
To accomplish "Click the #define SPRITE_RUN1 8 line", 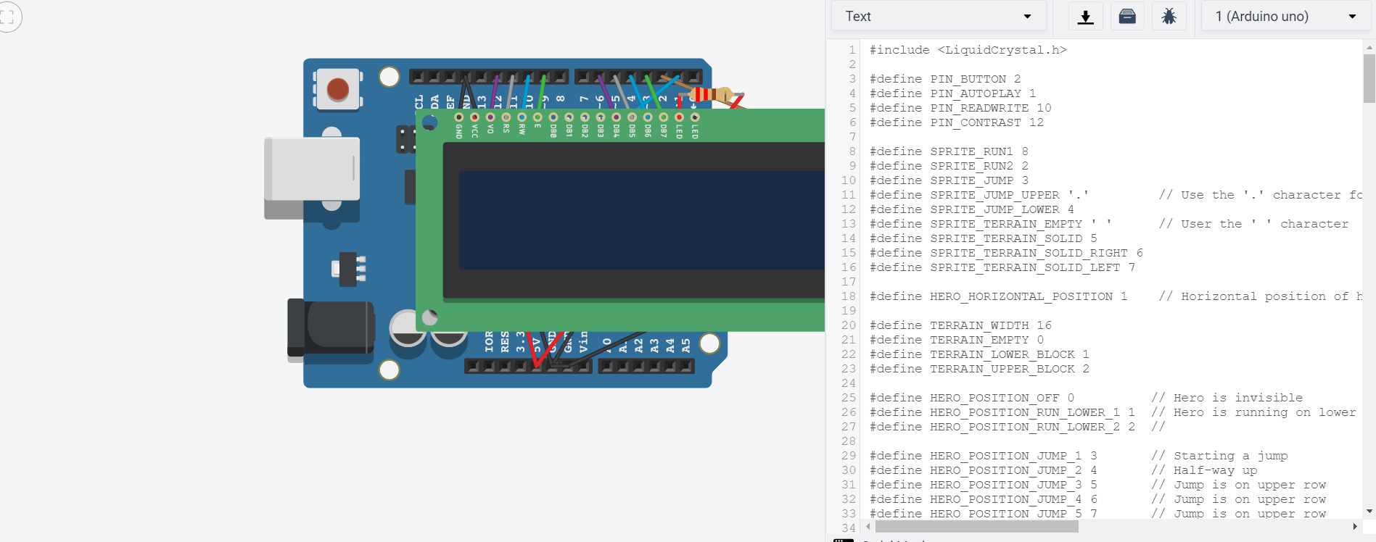I will (x=949, y=151).
